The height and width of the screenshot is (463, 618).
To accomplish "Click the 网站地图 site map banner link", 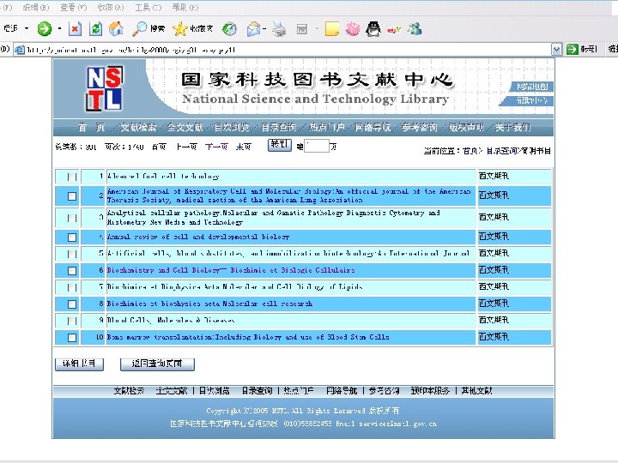I will (x=532, y=87).
